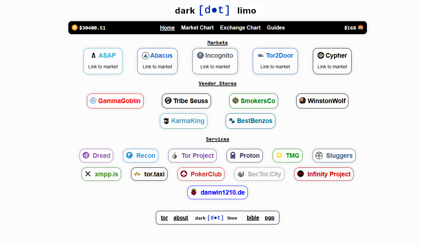This screenshot has height=246, width=421.
Task: Select the WinstonWolf vendor store
Action: coord(322,101)
